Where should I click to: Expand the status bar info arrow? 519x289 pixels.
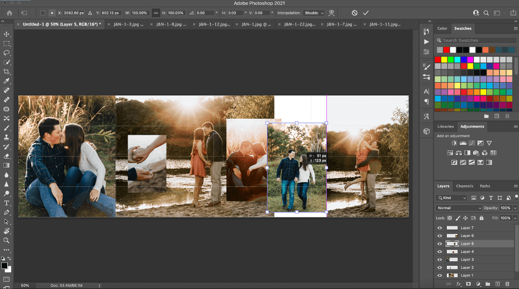pos(99,285)
